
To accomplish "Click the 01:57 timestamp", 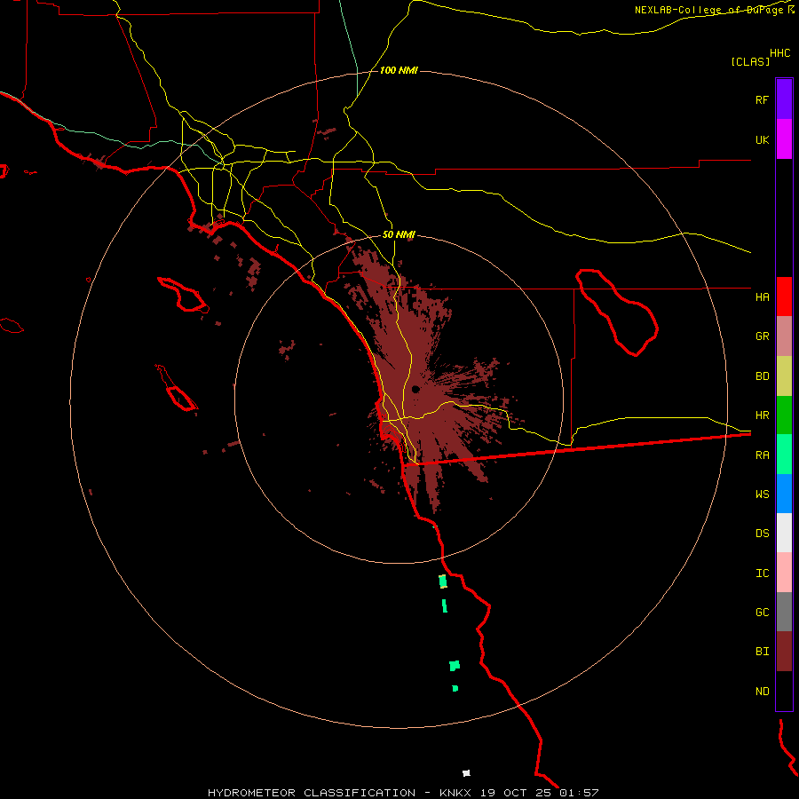I will pos(579,793).
